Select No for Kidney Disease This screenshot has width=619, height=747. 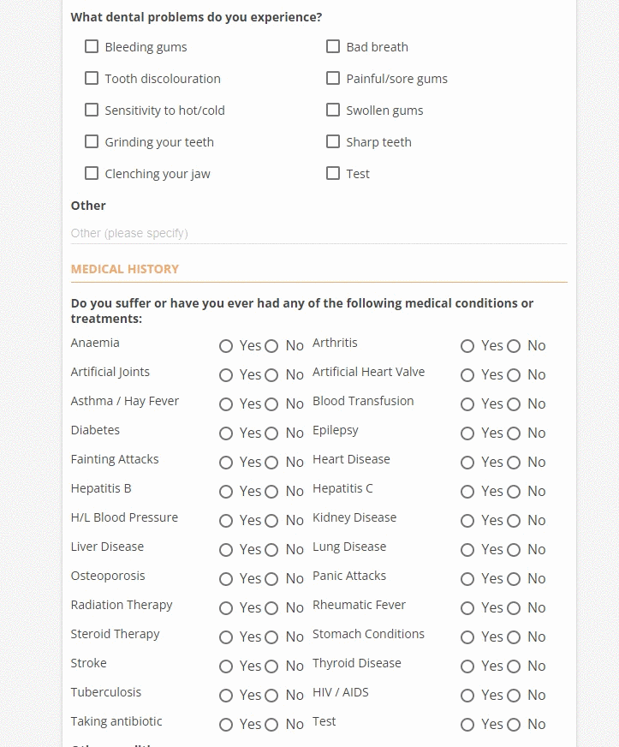pos(514,521)
